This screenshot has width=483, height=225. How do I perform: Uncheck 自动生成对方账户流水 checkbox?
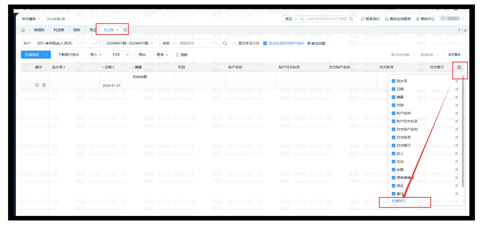click(265, 44)
